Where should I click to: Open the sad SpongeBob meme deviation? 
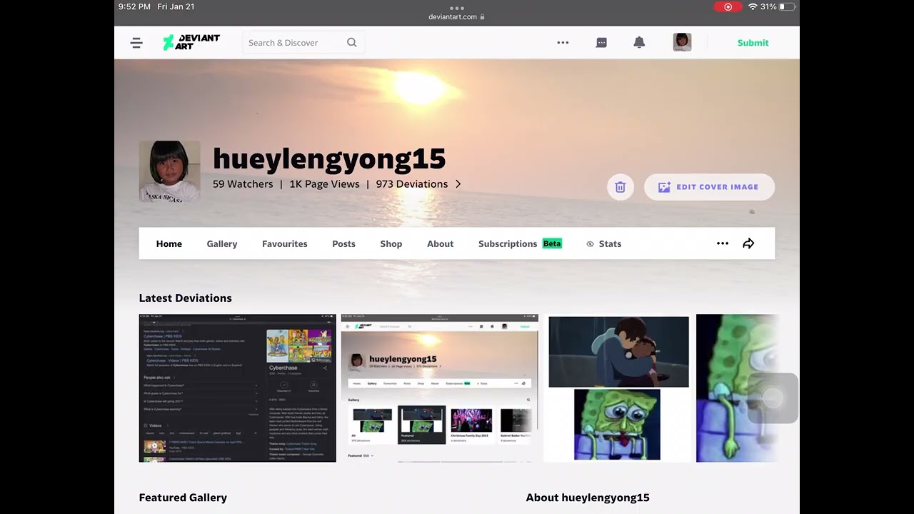coord(618,388)
